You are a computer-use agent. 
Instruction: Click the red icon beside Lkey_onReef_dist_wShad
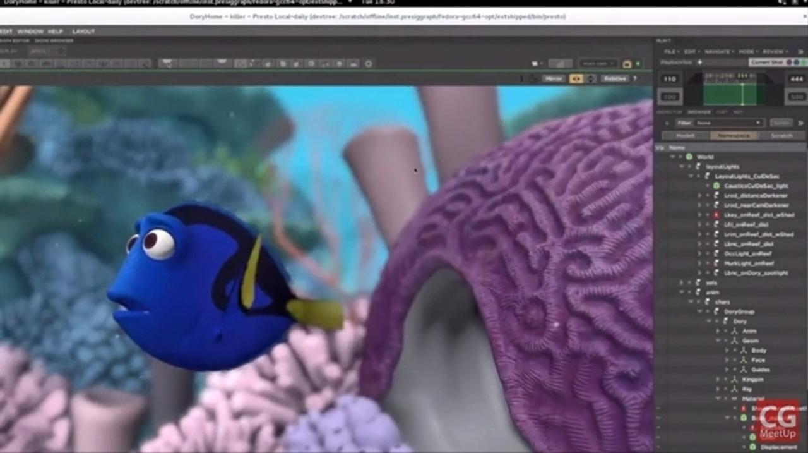716,215
